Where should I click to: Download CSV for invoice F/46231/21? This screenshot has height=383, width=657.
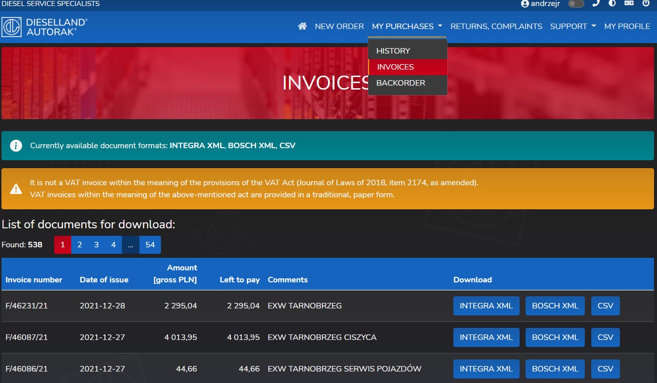[605, 306]
